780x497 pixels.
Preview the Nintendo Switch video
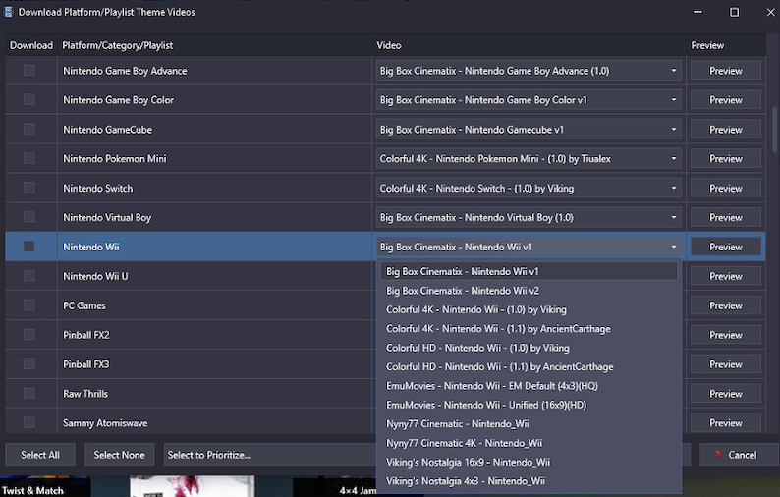tap(726, 188)
